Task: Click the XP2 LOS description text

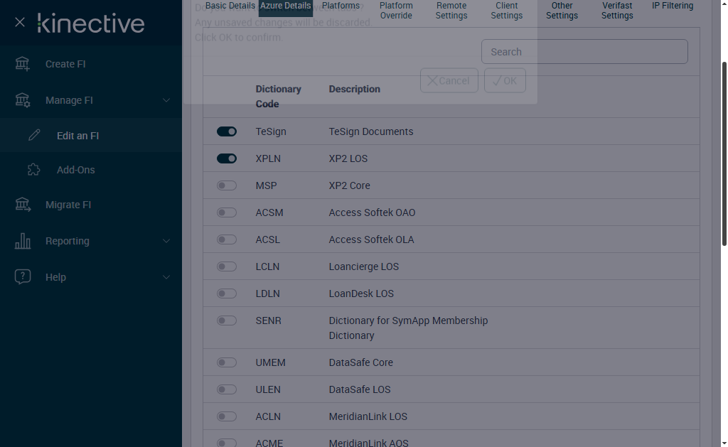Action: (x=348, y=158)
